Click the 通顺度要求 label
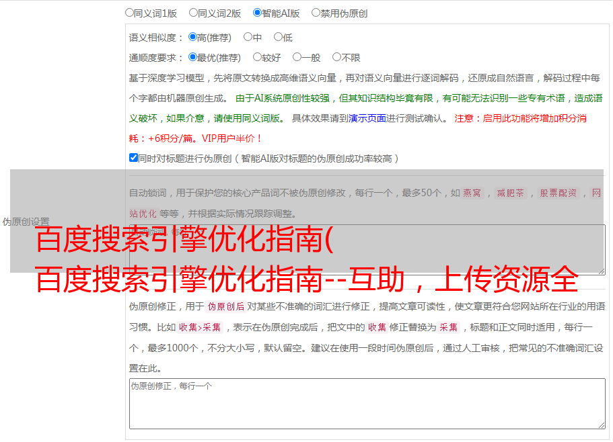This screenshot has width=613, height=442. (x=156, y=58)
